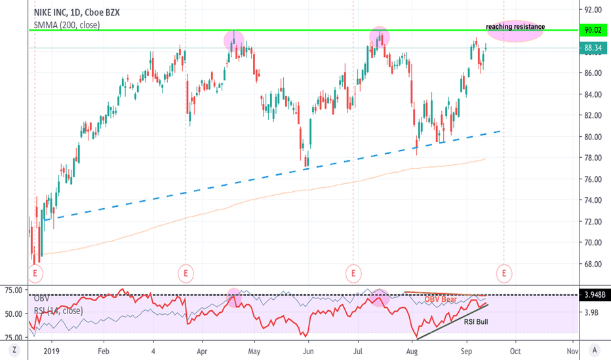
Task: Open the earnings E marker before April
Action: 186,273
